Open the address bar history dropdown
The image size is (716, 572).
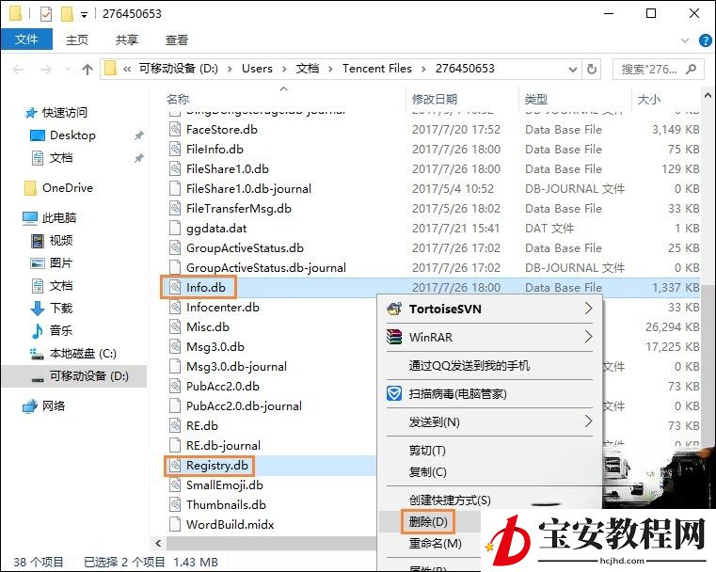tap(573, 70)
